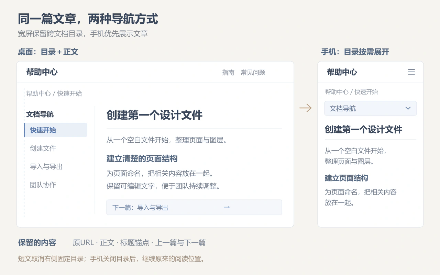
Task: Click text 从一个空白文件开始，整理页面与图层。
Action: tap(167, 140)
